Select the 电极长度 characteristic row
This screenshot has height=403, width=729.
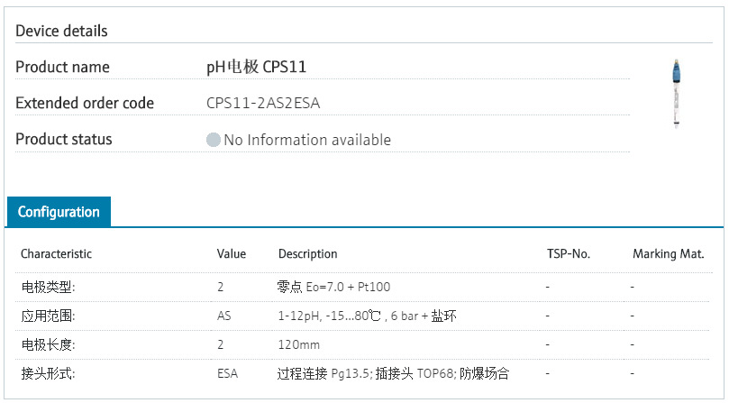(x=48, y=344)
